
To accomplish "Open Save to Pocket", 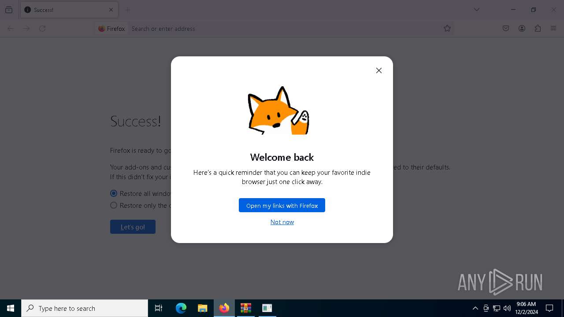I will click(x=506, y=29).
